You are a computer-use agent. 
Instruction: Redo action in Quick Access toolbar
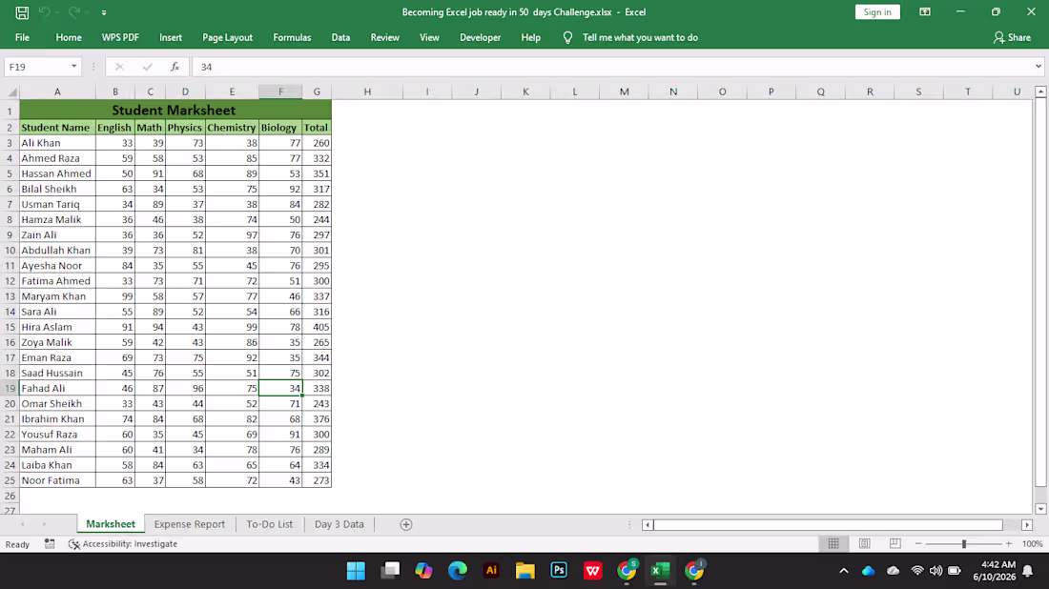coord(74,12)
